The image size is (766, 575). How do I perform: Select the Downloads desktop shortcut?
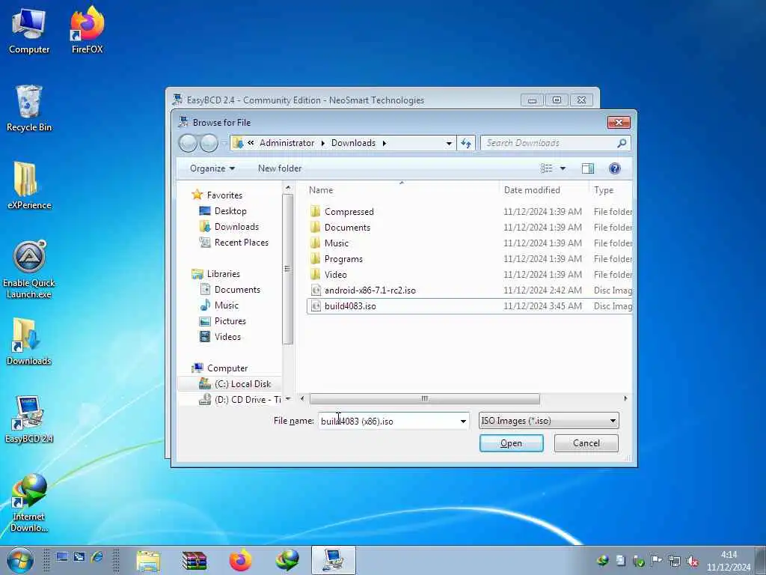(x=29, y=341)
